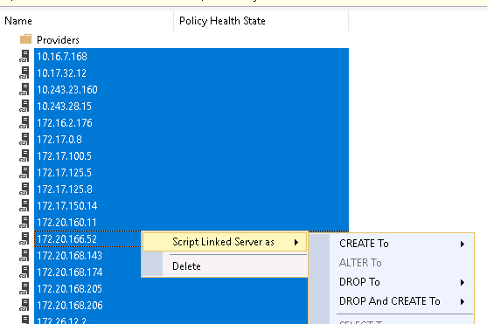The image size is (487, 324).
Task: Select the 10.243.28.15 server row
Action: (x=191, y=107)
